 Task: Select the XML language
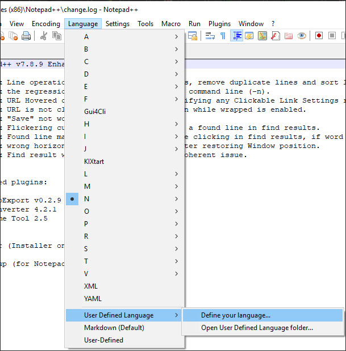[x=124, y=286]
